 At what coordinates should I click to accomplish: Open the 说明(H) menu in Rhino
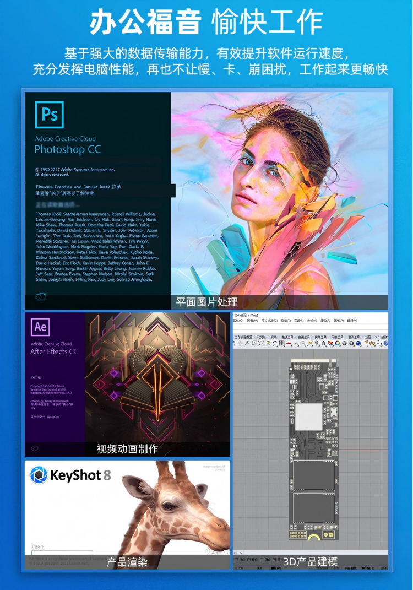click(352, 320)
